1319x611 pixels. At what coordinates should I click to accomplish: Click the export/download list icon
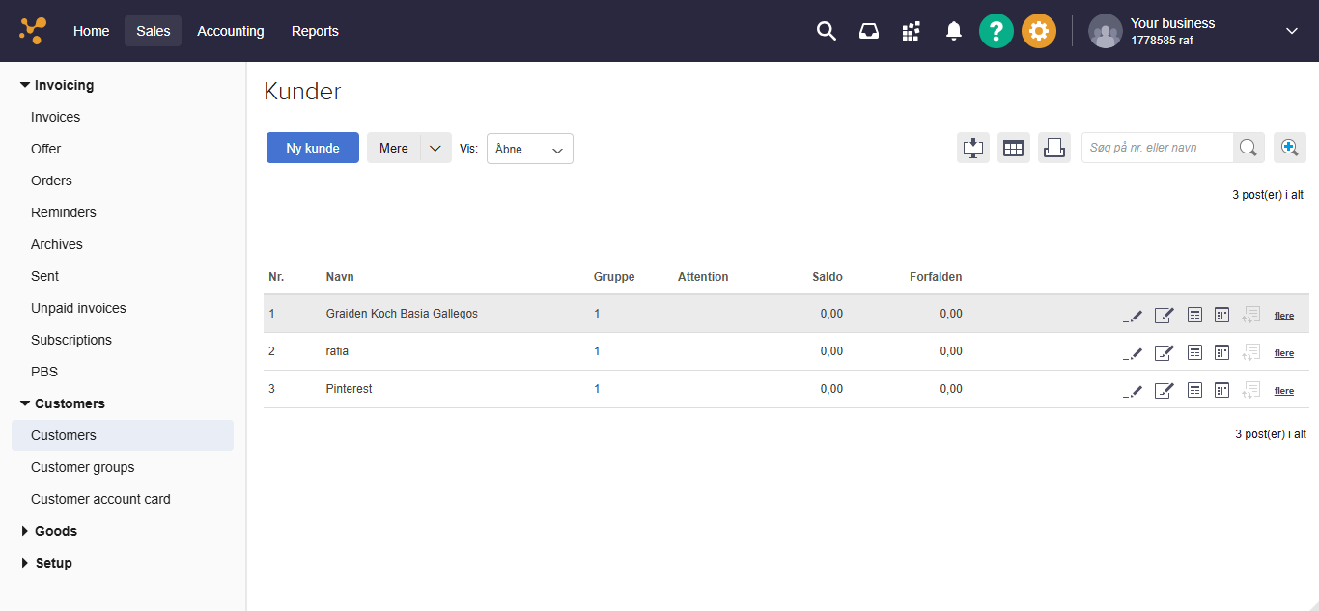click(973, 148)
